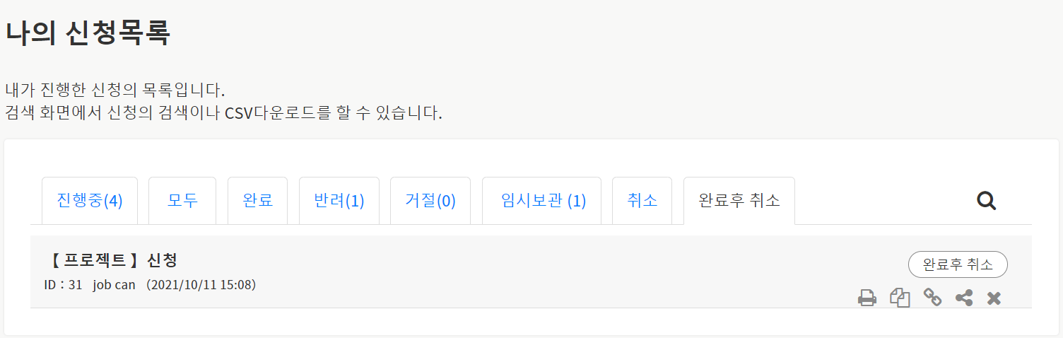The image size is (1063, 338).
Task: Click the 완료후 취소 status badge
Action: [958, 264]
